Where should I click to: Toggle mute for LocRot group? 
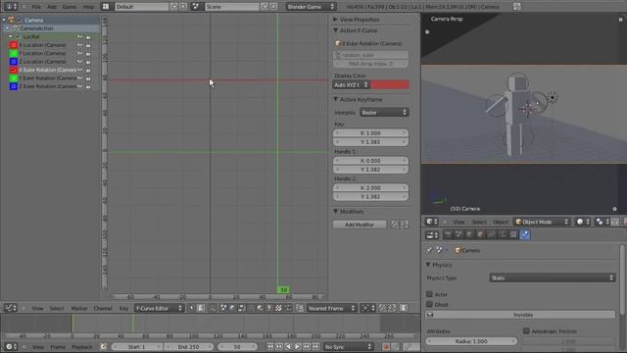(x=80, y=37)
